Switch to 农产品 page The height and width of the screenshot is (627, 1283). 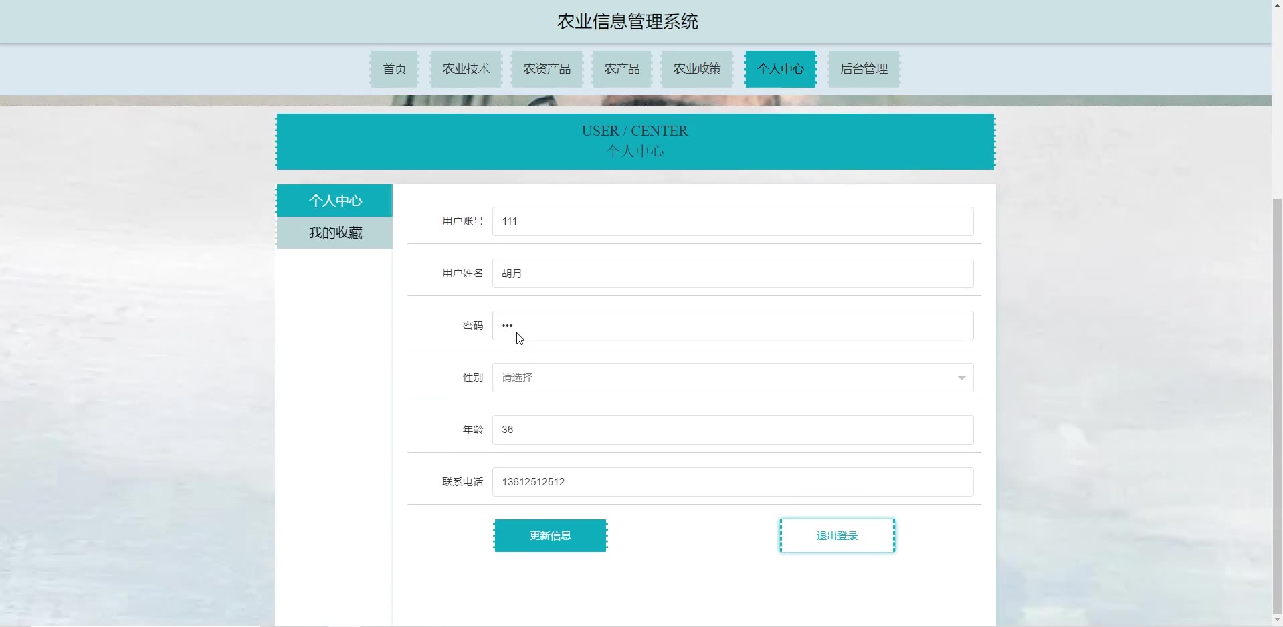[621, 69]
